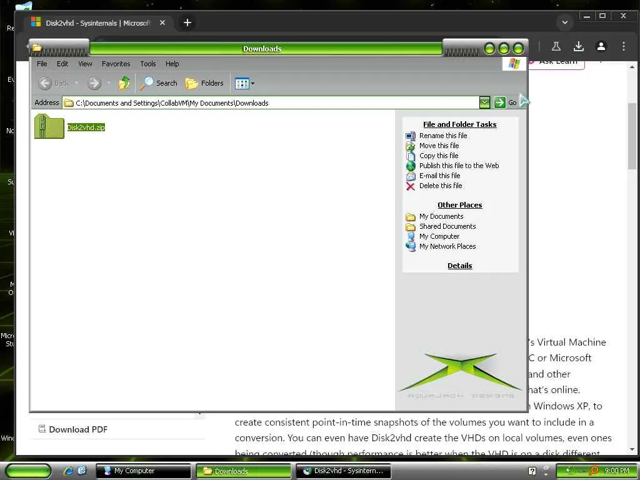Click the Windows flag logo in Explorer toolbar

(x=514, y=64)
